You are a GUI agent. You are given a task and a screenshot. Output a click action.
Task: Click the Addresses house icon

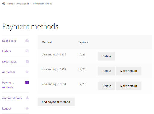[x=27, y=72]
